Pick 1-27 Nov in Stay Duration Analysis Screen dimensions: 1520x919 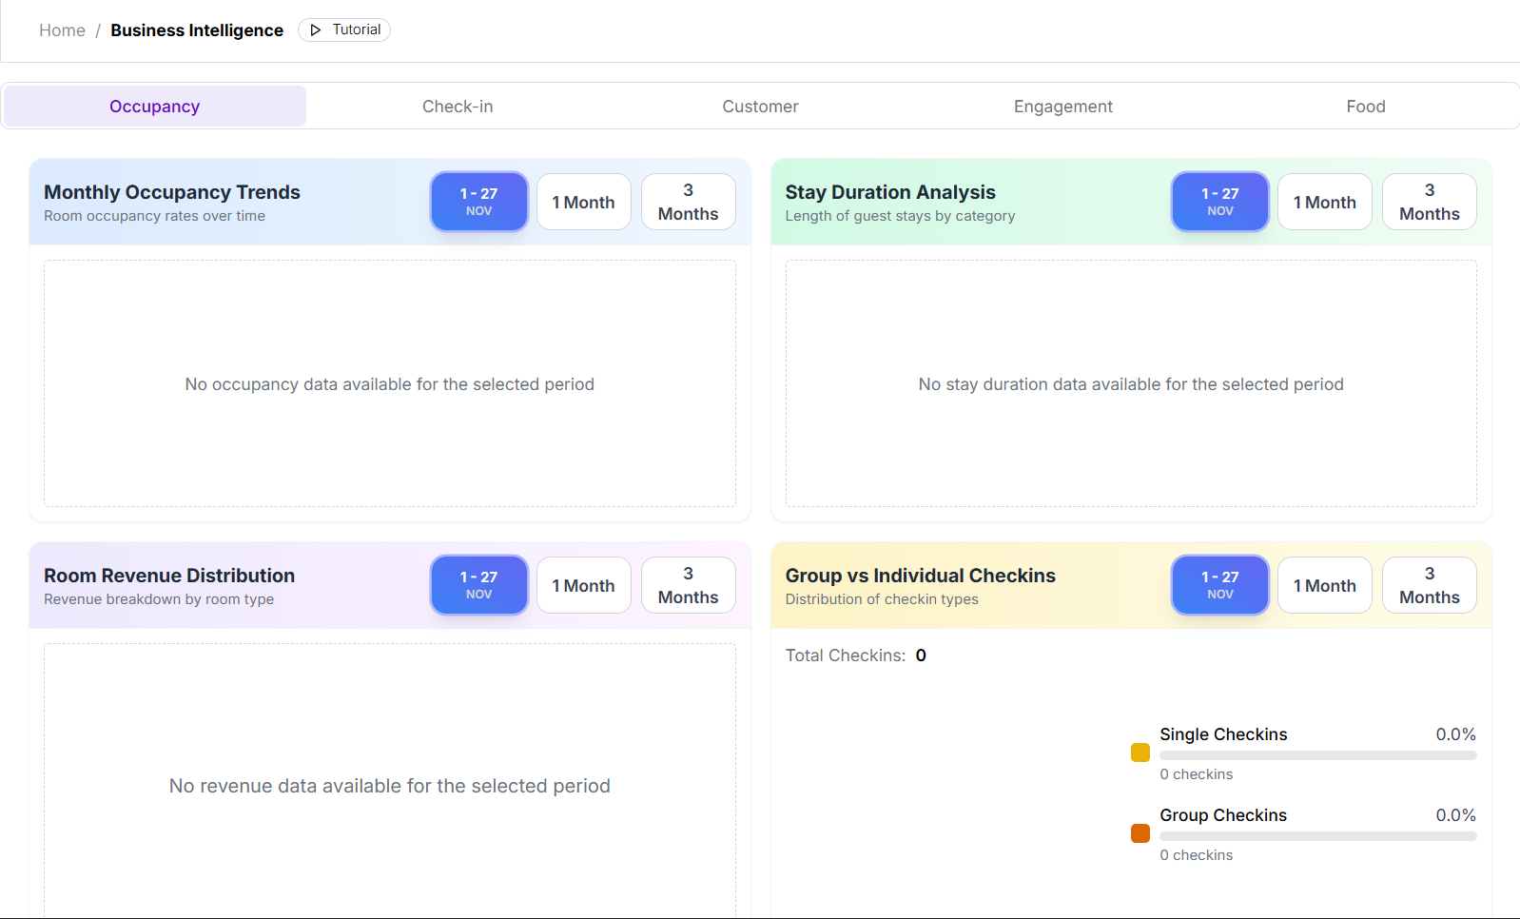pos(1219,202)
